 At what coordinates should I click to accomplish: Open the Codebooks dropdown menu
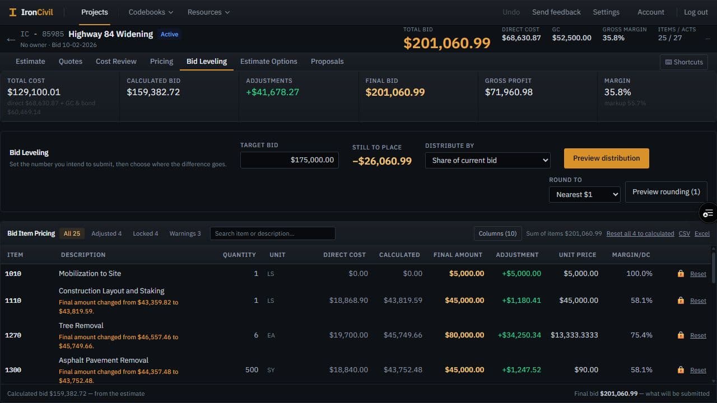(151, 12)
